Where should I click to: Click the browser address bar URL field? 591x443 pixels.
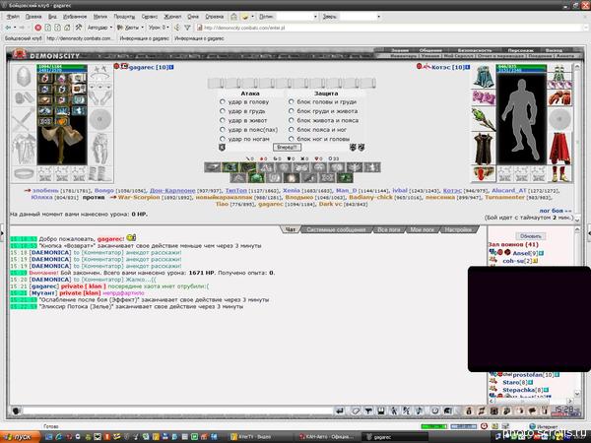point(392,28)
